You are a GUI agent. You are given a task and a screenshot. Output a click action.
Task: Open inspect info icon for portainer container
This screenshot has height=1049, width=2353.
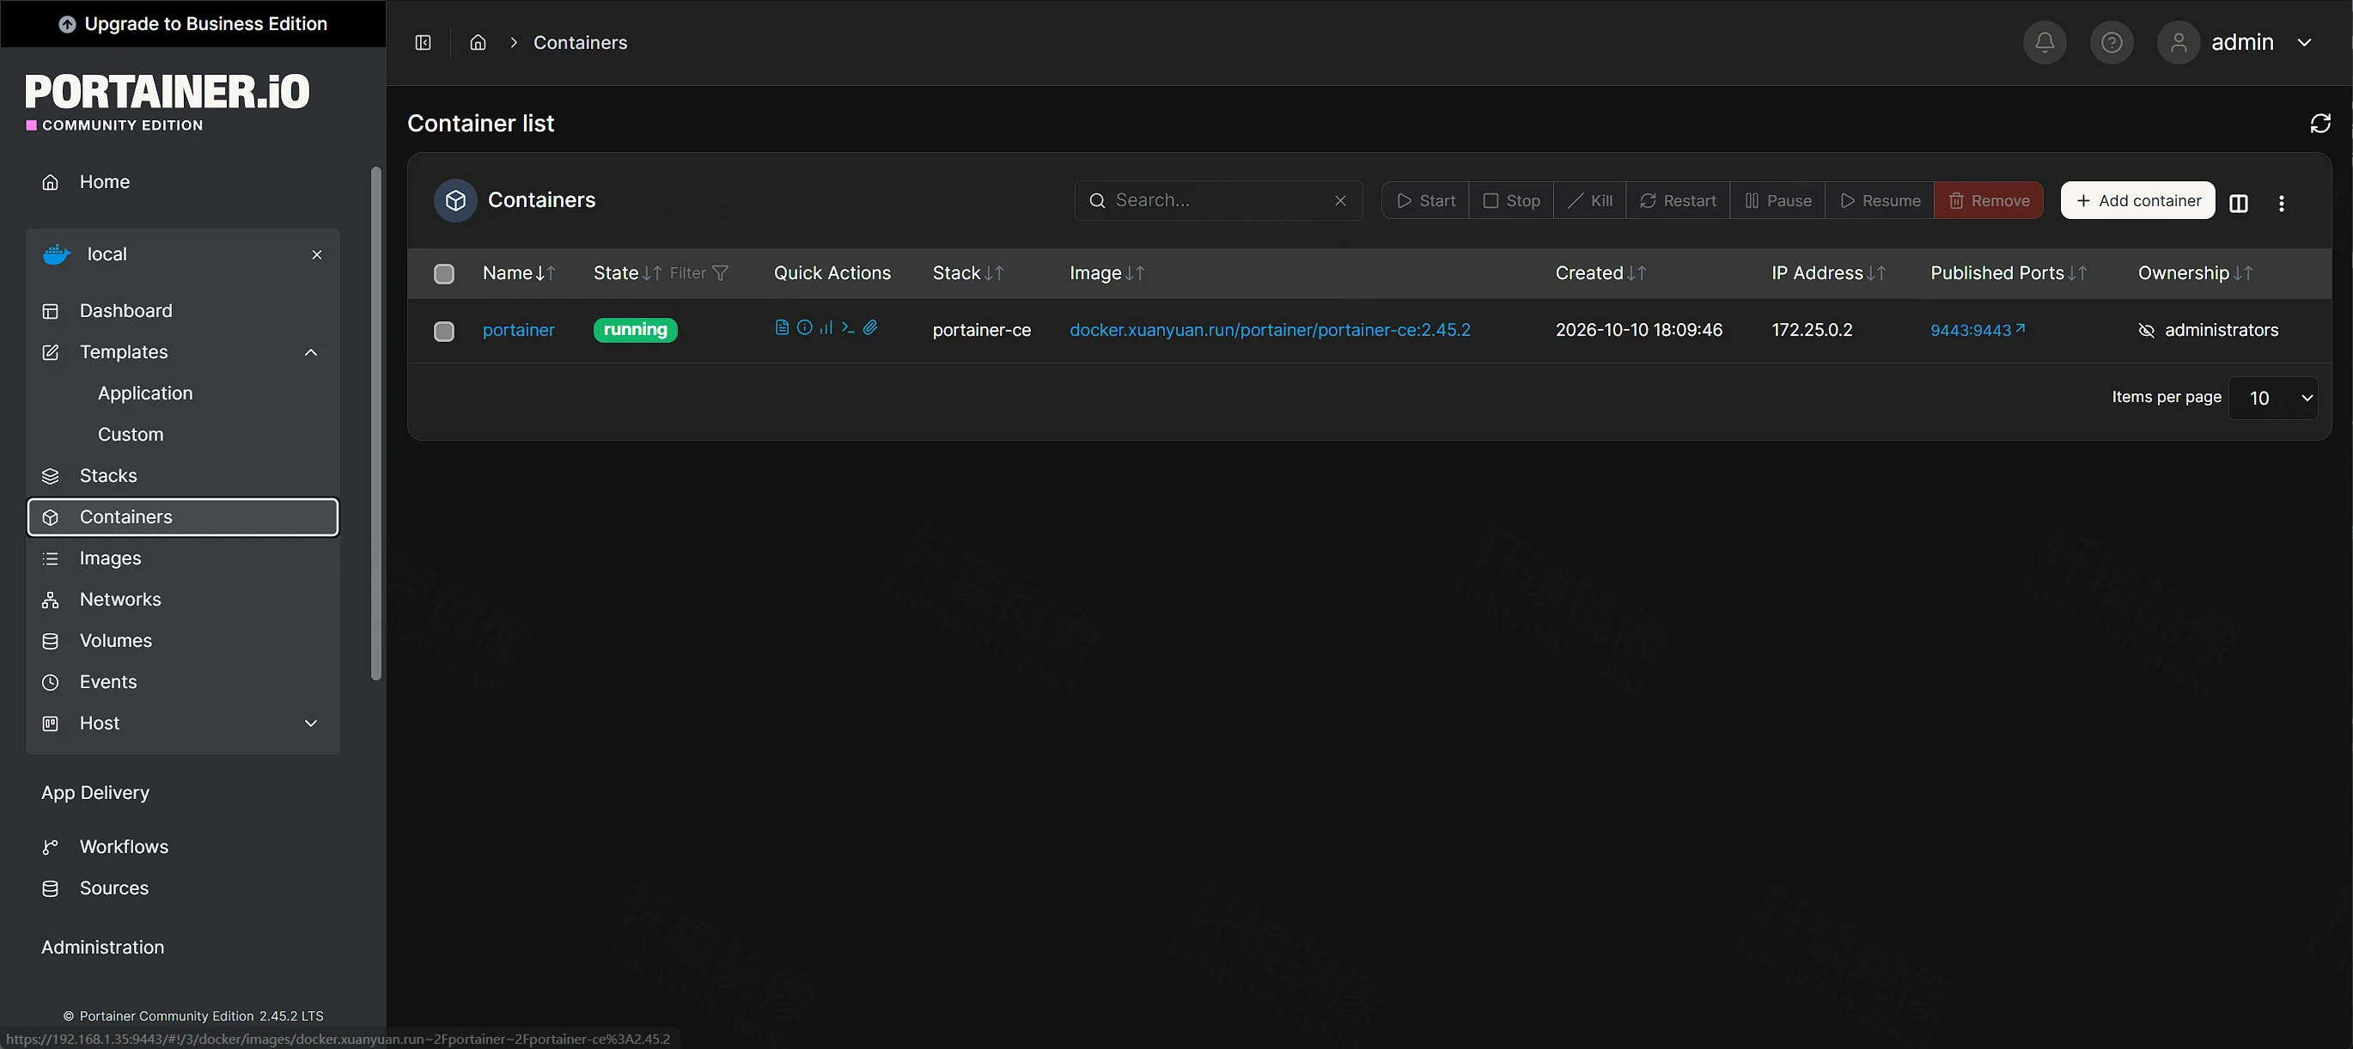pyautogui.click(x=804, y=328)
